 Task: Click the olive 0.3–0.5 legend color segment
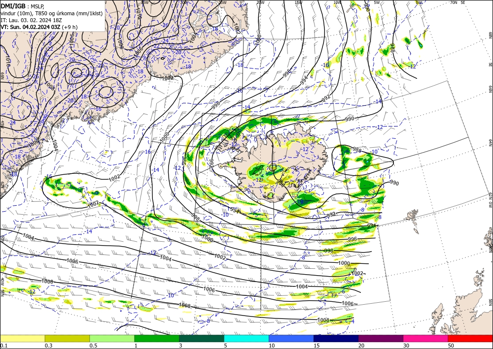[x=67, y=338]
